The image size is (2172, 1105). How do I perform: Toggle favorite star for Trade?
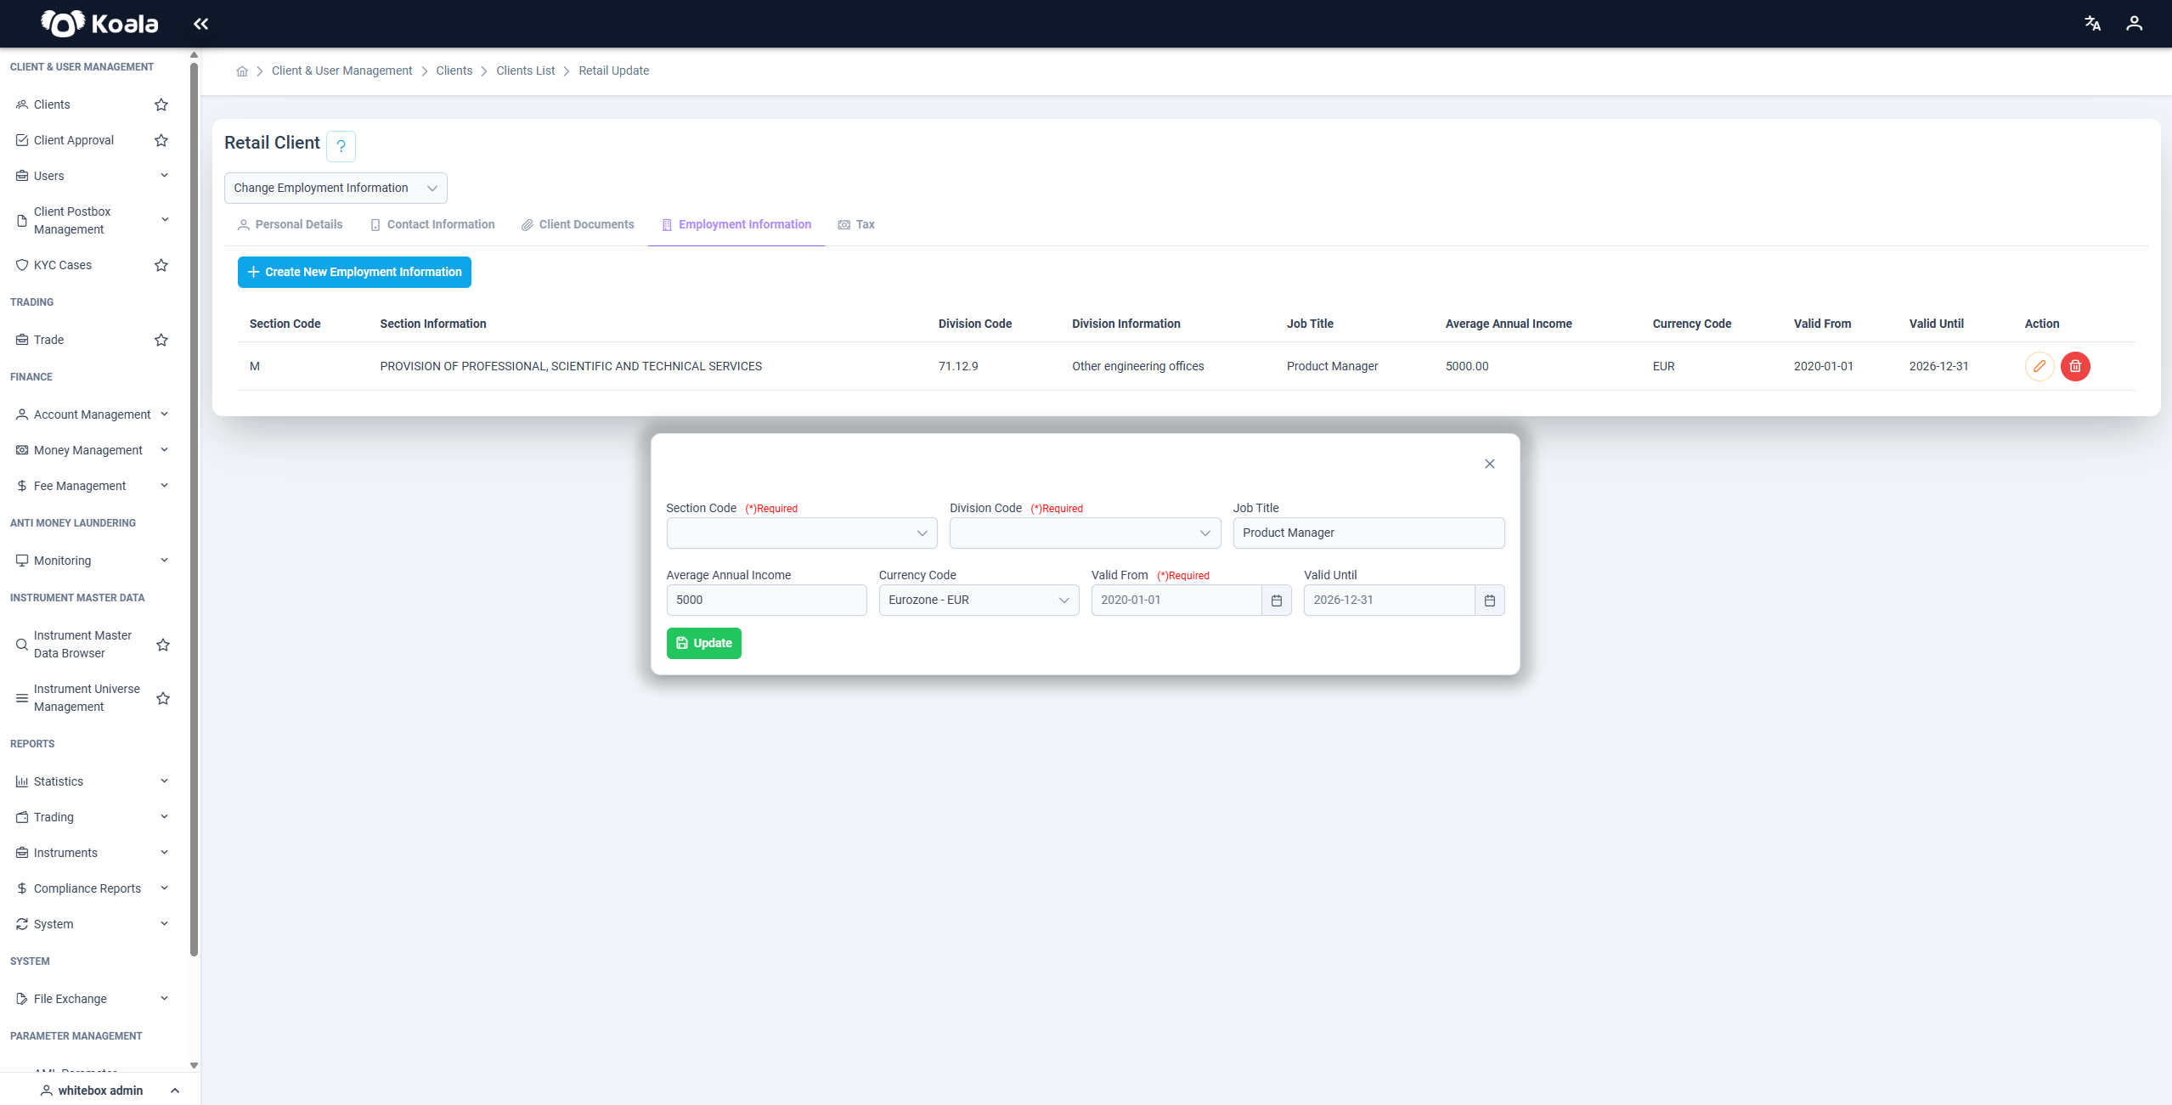tap(161, 340)
